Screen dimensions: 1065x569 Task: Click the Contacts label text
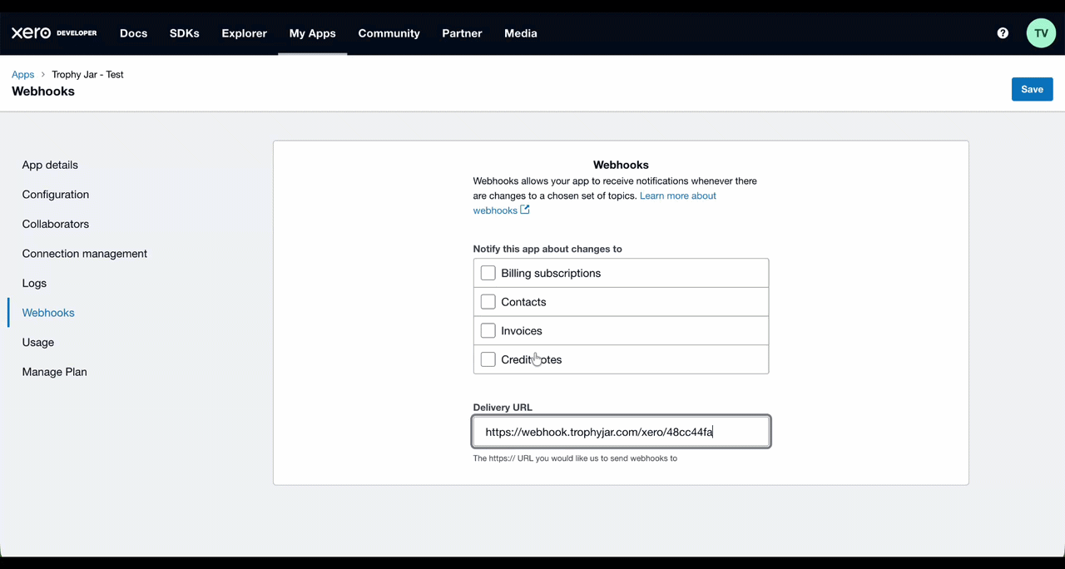pyautogui.click(x=523, y=302)
